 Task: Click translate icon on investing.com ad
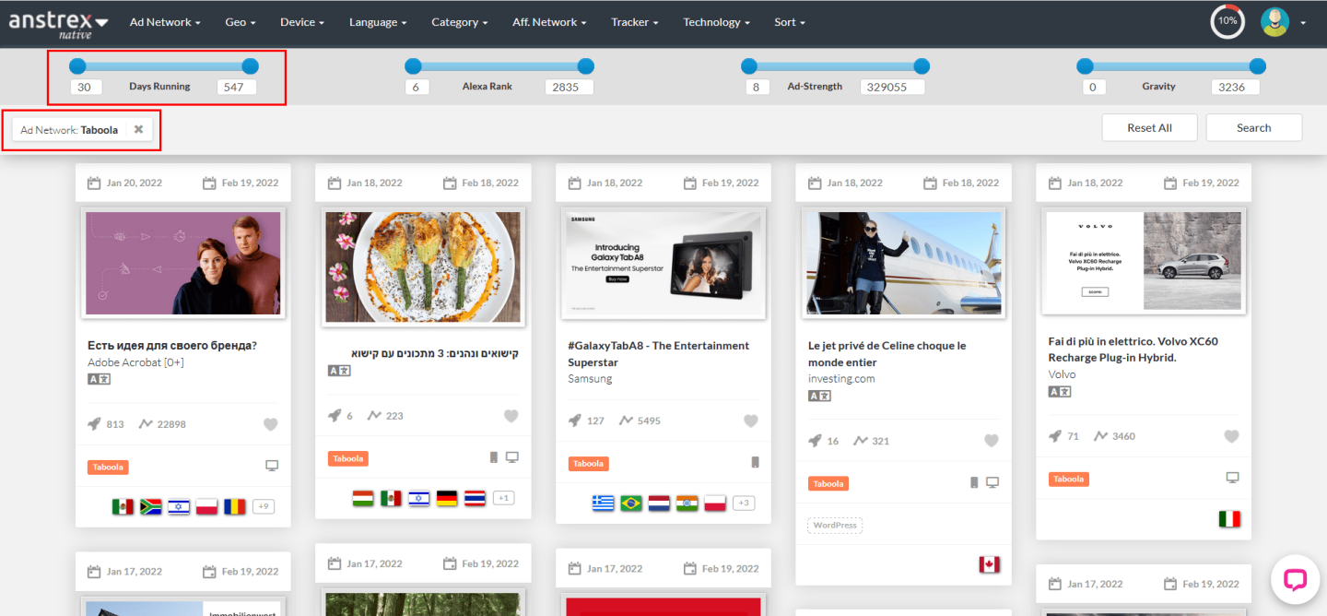(819, 396)
